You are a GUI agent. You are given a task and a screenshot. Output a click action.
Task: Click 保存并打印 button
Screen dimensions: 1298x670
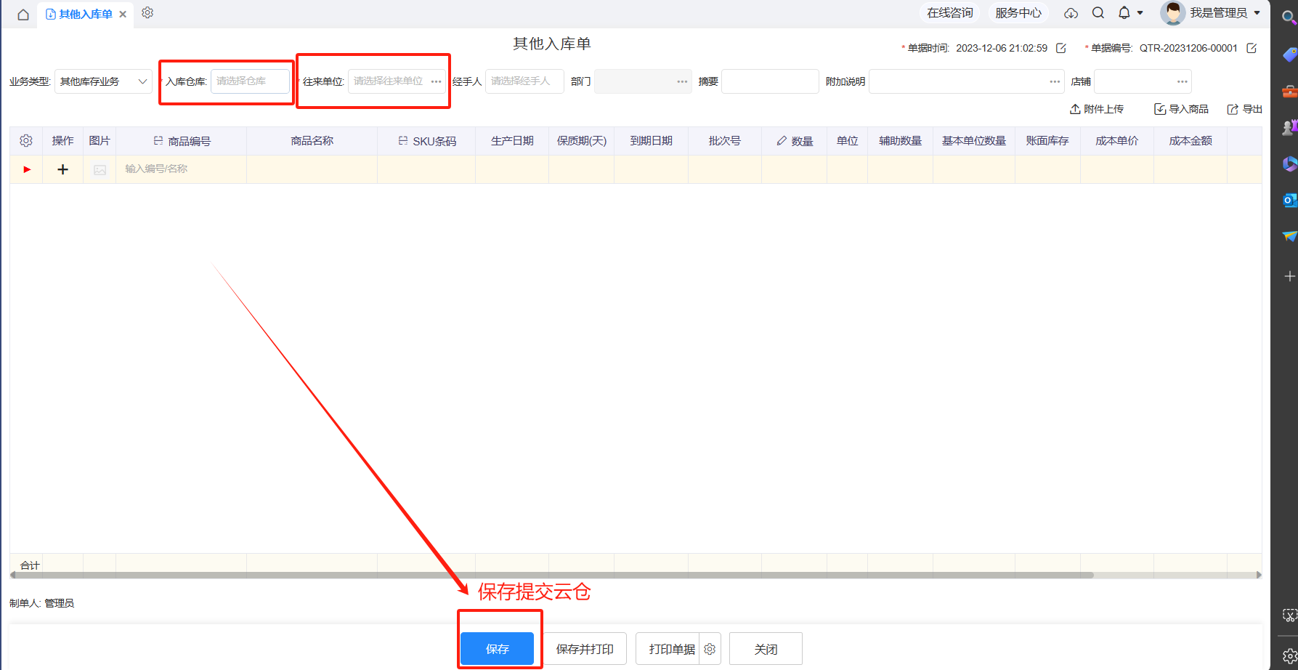(x=585, y=649)
